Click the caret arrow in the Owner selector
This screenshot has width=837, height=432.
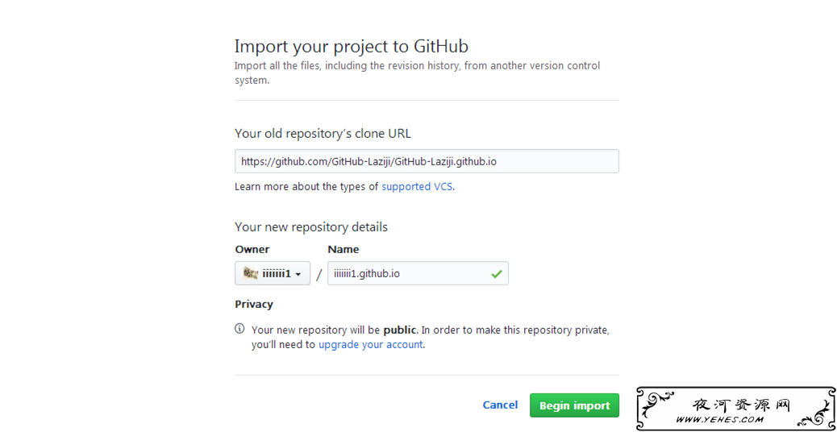click(298, 275)
